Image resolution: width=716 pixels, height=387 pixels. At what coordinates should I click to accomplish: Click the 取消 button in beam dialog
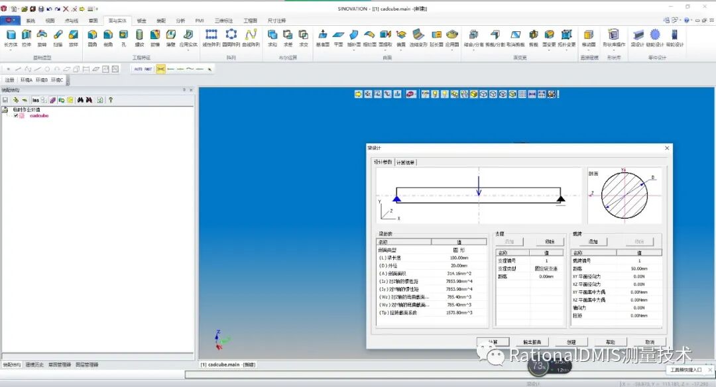pyautogui.click(x=650, y=342)
